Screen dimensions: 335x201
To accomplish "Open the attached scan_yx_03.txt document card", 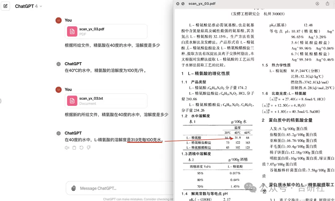I will (x=106, y=101).
